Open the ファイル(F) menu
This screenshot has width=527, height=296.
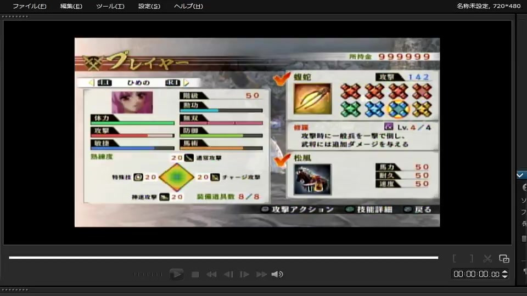click(29, 6)
